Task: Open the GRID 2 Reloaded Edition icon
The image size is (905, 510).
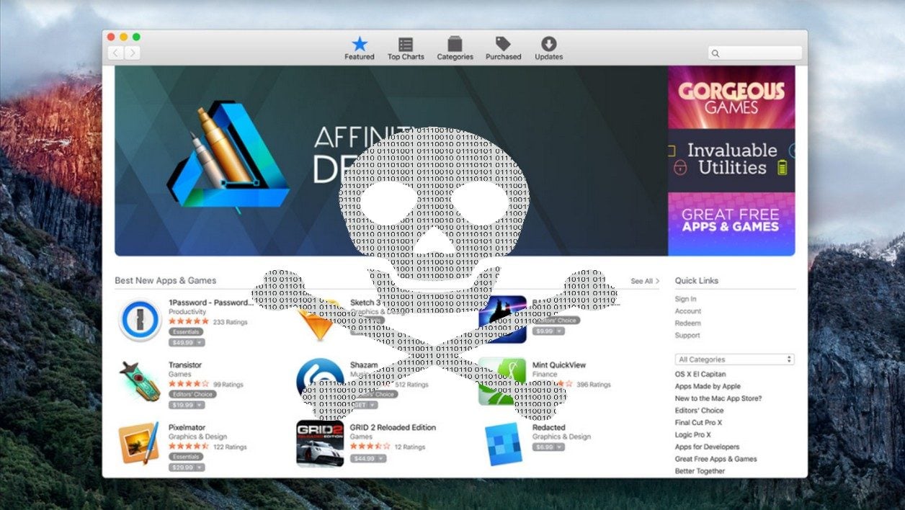Action: pyautogui.click(x=320, y=444)
